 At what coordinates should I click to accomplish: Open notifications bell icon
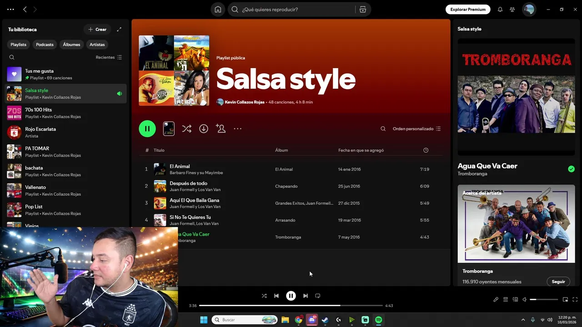click(500, 9)
